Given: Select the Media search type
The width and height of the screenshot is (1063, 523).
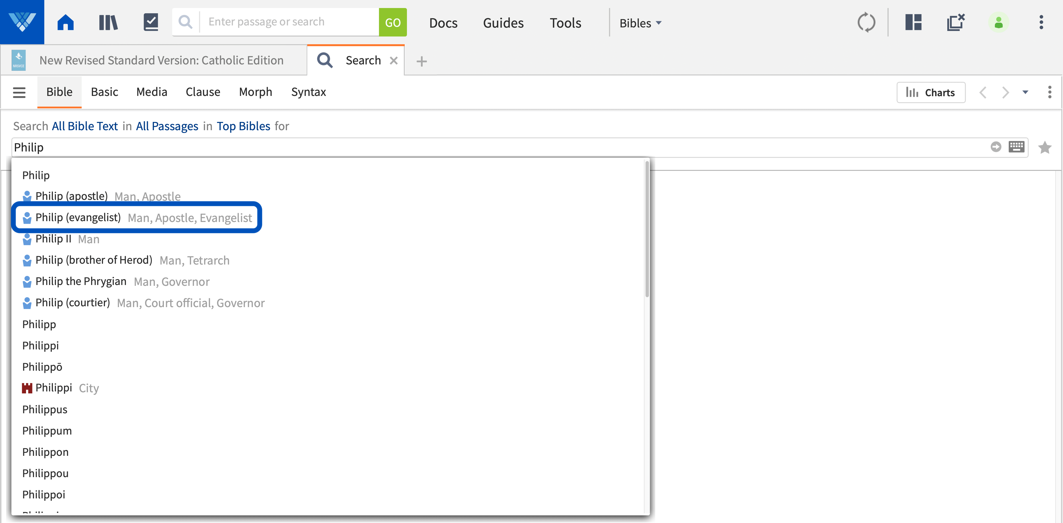Looking at the screenshot, I should pos(151,92).
